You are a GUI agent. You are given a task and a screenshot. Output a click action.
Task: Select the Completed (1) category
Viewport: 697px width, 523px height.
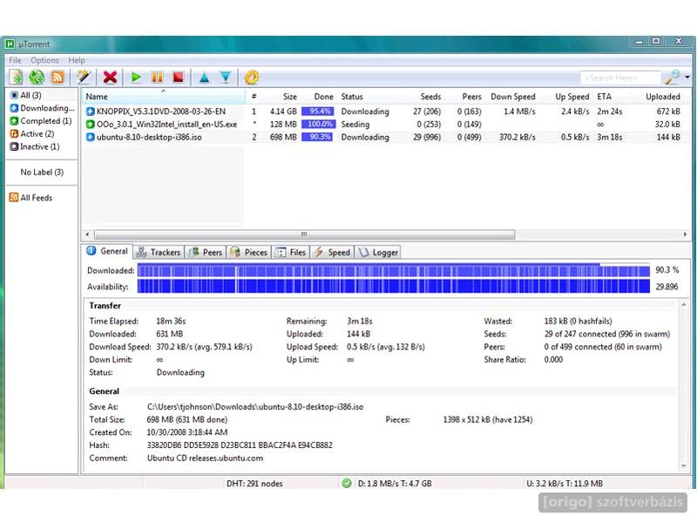41,121
